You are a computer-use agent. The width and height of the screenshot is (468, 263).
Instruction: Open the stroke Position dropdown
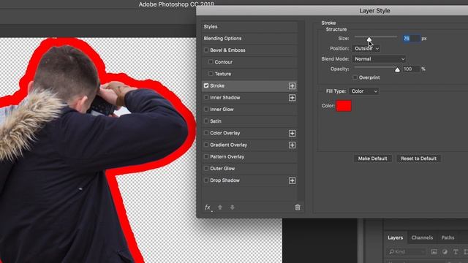[366, 49]
